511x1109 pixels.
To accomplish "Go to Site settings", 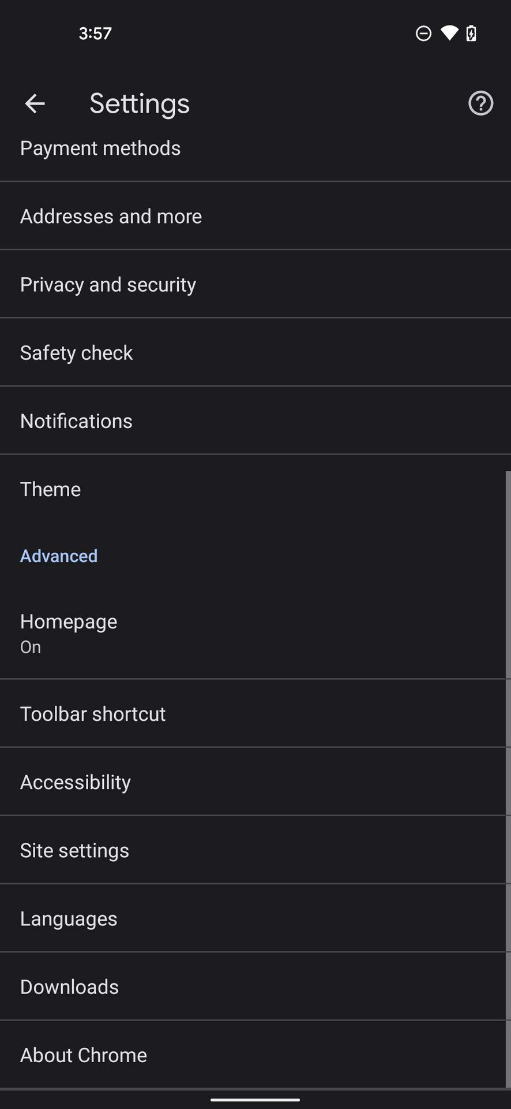I will (74, 850).
